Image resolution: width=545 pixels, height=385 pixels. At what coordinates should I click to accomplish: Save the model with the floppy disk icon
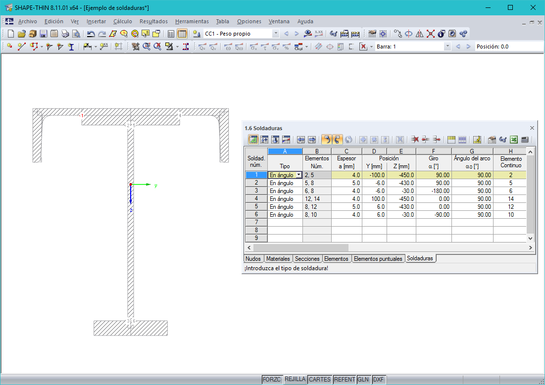pos(44,34)
